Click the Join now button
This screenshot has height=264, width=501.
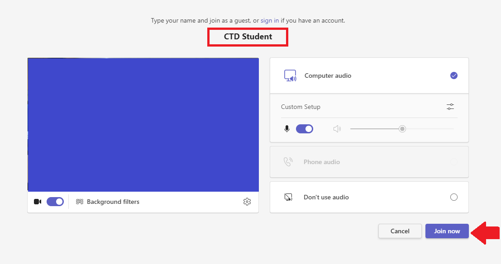pos(447,231)
